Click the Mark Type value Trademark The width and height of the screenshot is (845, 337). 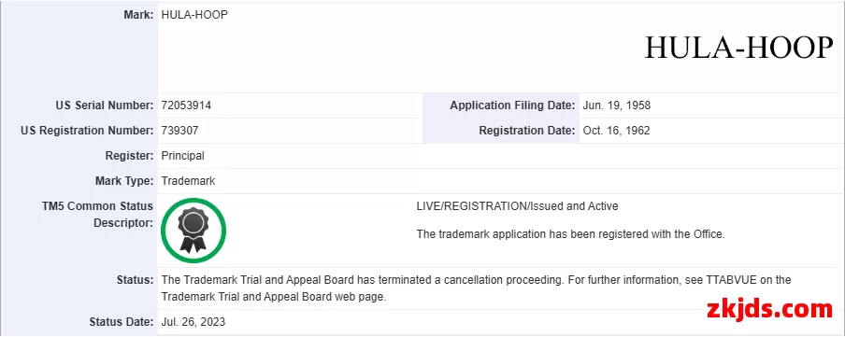coord(188,181)
